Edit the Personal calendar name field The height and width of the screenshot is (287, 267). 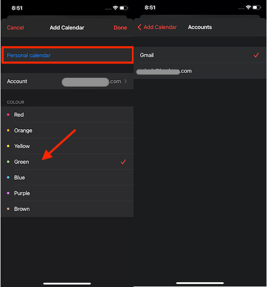[x=67, y=55]
